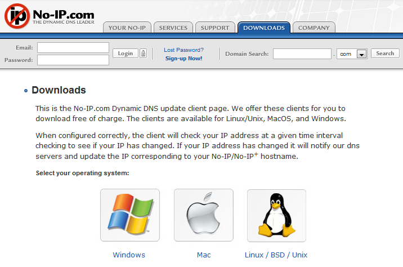The height and width of the screenshot is (267, 403).
Task: Click the domain Search button
Action: [385, 54]
